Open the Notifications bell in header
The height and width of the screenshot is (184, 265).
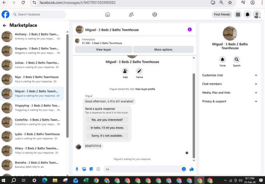coord(248,14)
